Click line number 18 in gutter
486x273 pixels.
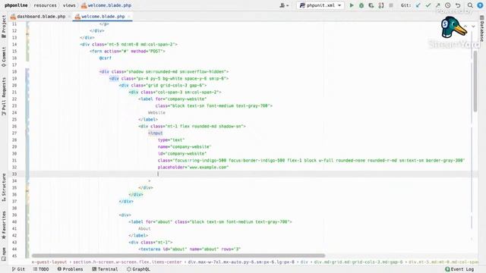pyautogui.click(x=14, y=71)
